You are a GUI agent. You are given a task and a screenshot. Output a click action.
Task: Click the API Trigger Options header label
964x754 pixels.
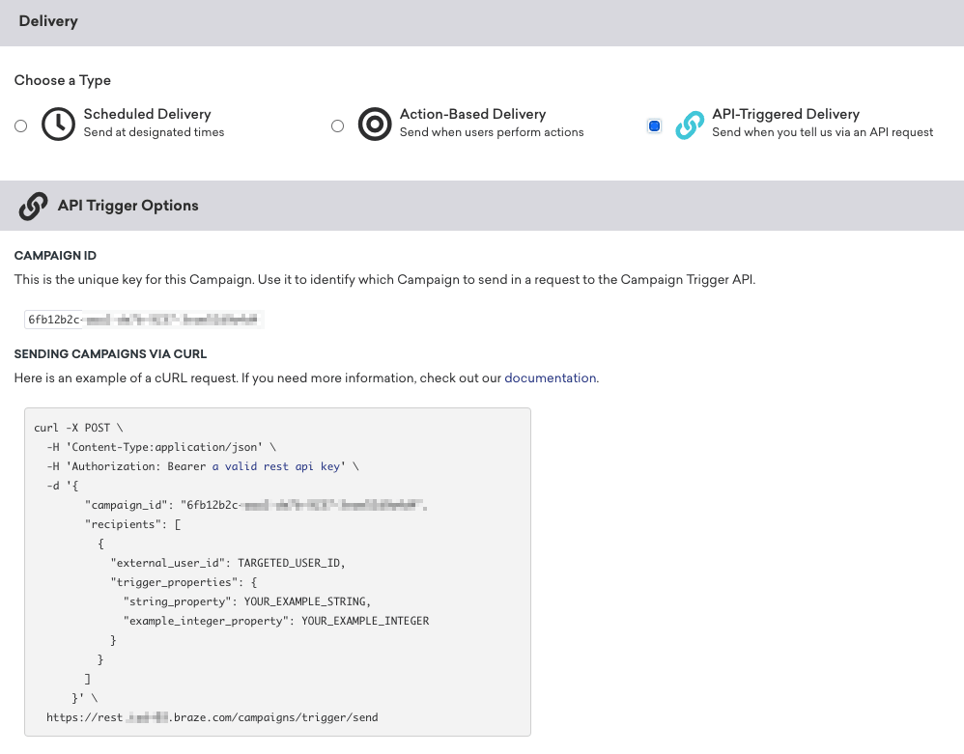128,206
